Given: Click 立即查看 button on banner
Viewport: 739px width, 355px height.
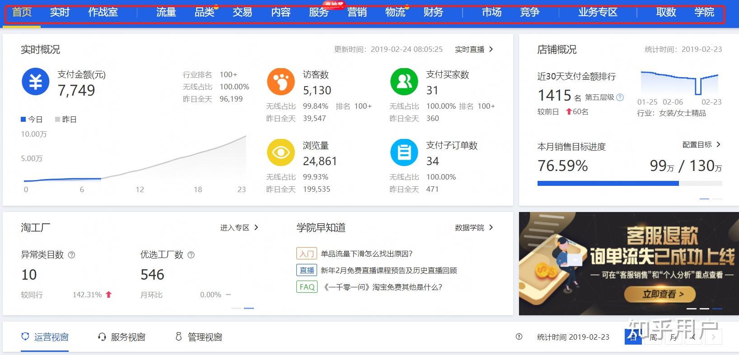Looking at the screenshot, I should pos(660,295).
